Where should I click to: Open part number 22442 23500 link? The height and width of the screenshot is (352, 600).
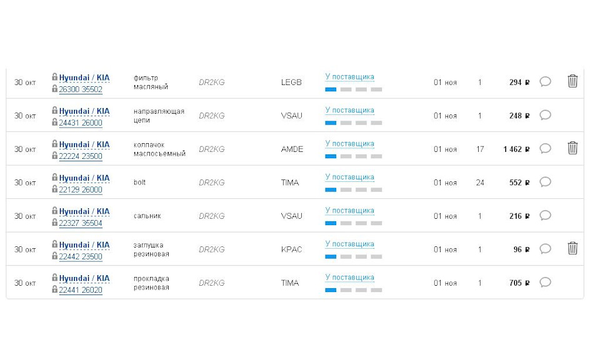(81, 257)
